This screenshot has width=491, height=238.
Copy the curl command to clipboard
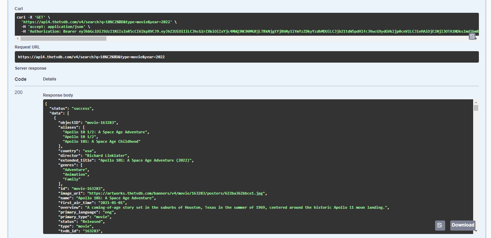(472, 36)
